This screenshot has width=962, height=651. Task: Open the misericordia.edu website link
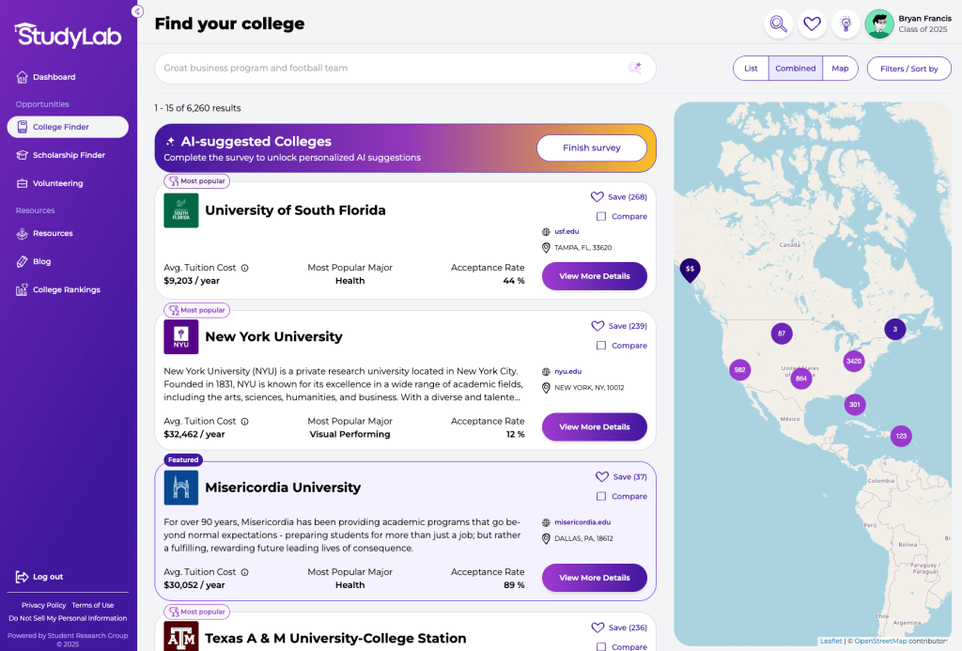pyautogui.click(x=582, y=522)
